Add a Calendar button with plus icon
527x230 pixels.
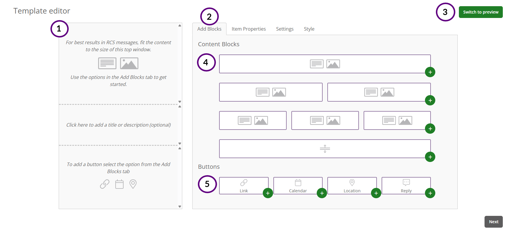tap(322, 193)
